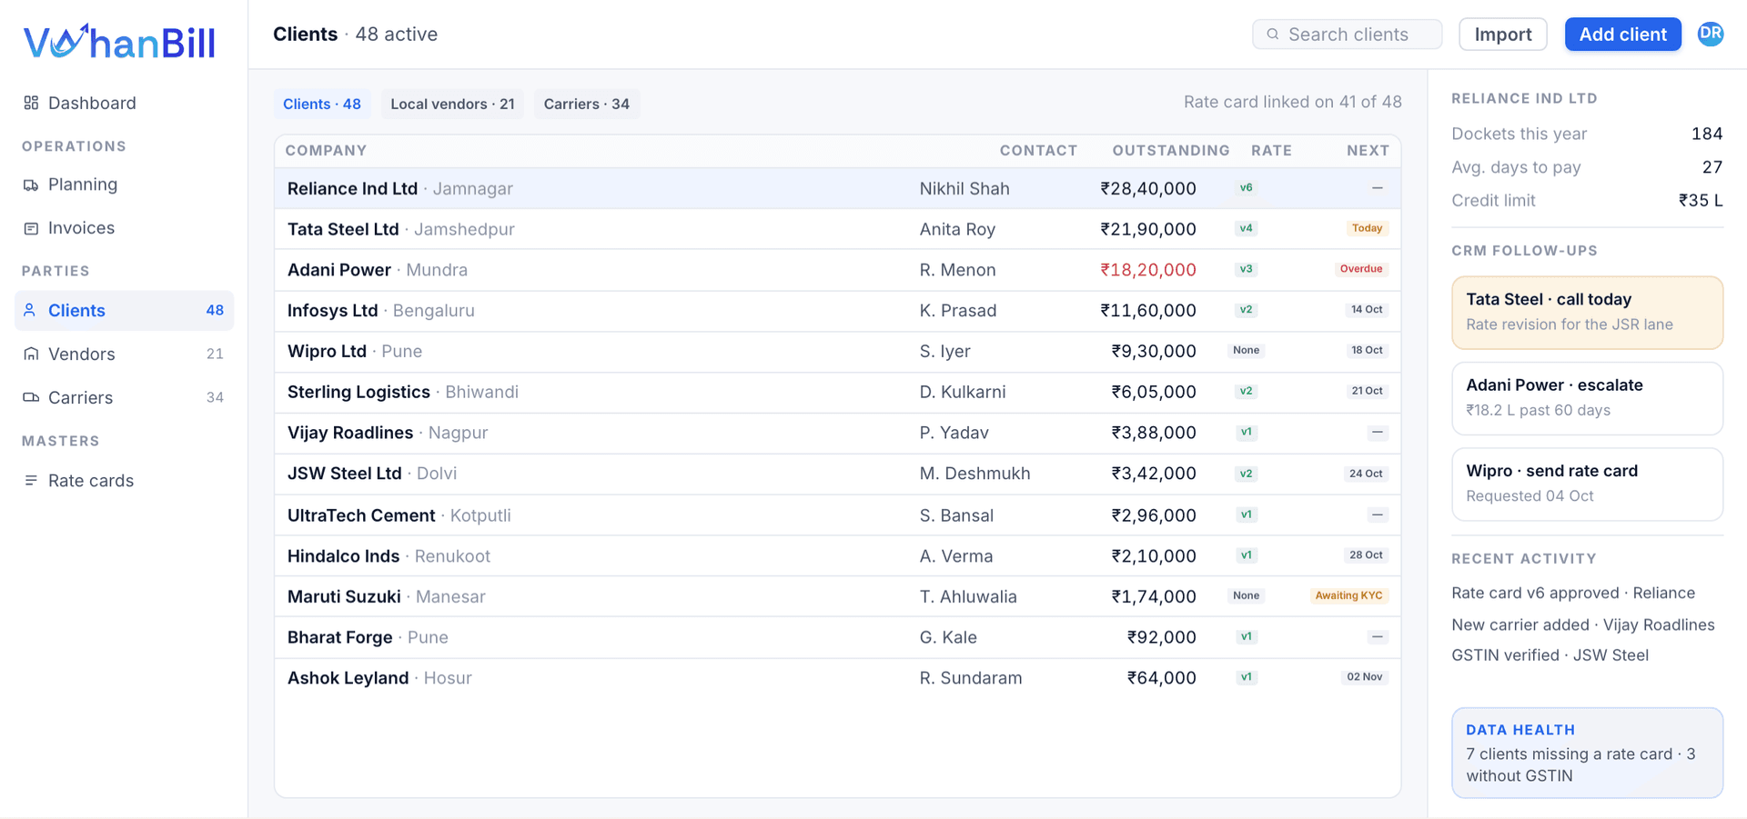The width and height of the screenshot is (1747, 819).
Task: Select the Clients · 48 tab
Action: (x=322, y=104)
